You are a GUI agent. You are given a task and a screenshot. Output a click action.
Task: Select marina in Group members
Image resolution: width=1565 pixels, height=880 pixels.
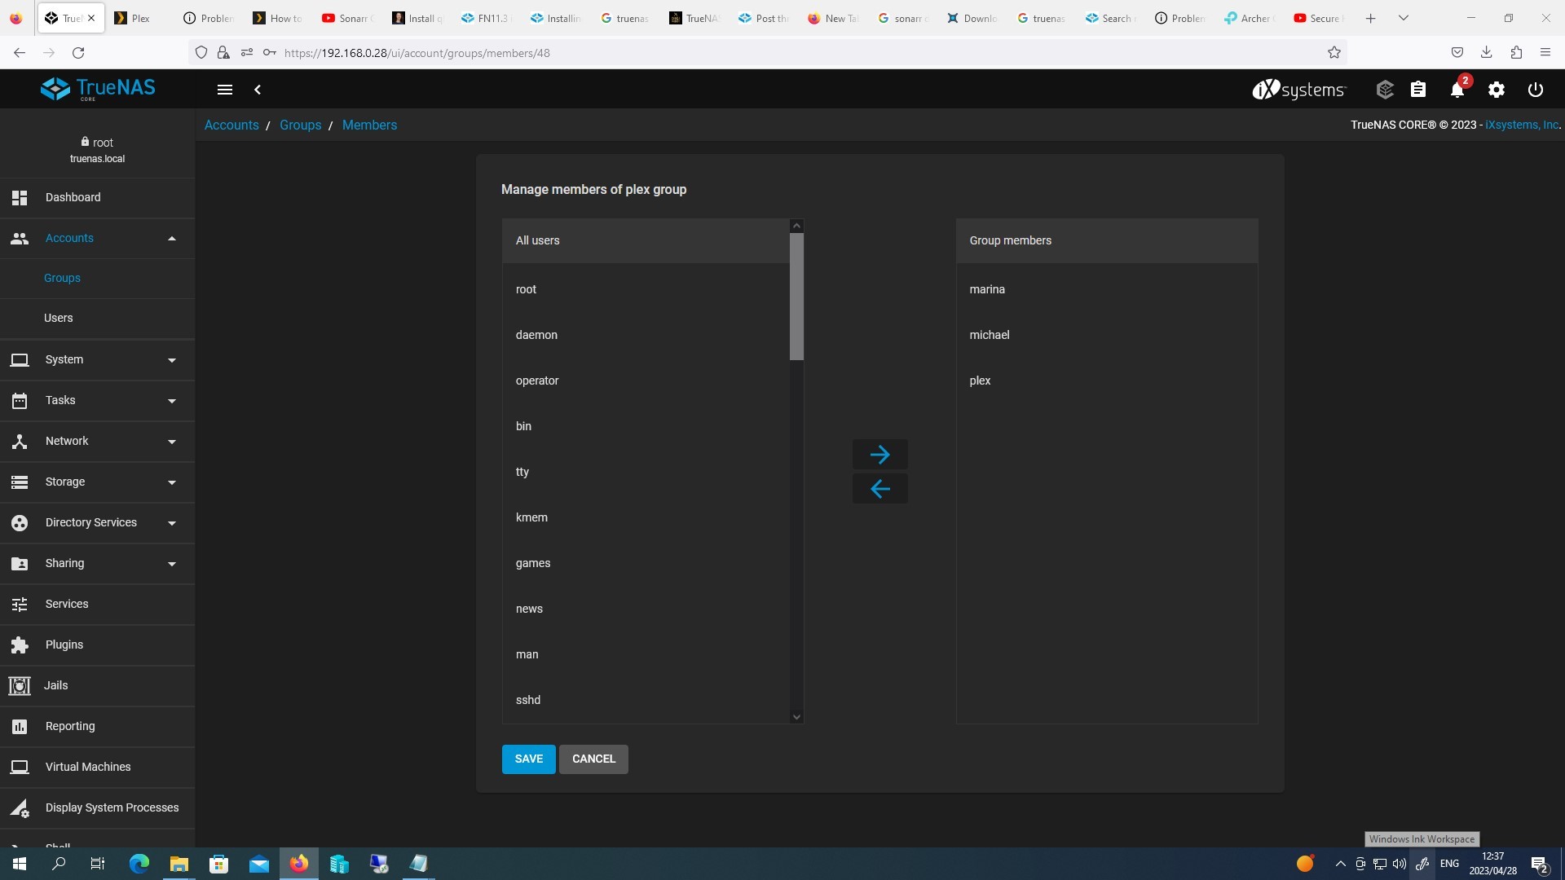pos(1107,290)
